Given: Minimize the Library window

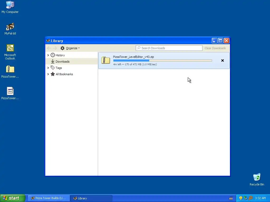Looking at the screenshot, I should coord(214,41).
